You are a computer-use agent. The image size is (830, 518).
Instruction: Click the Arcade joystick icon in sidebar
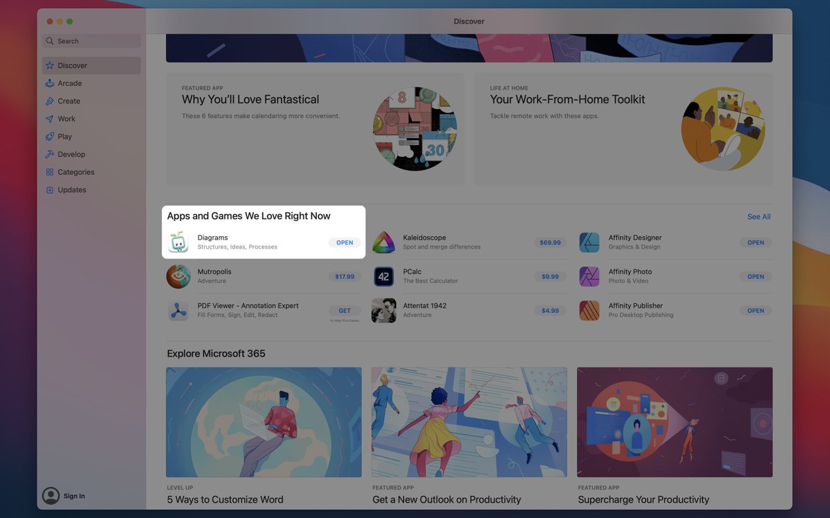(x=50, y=84)
